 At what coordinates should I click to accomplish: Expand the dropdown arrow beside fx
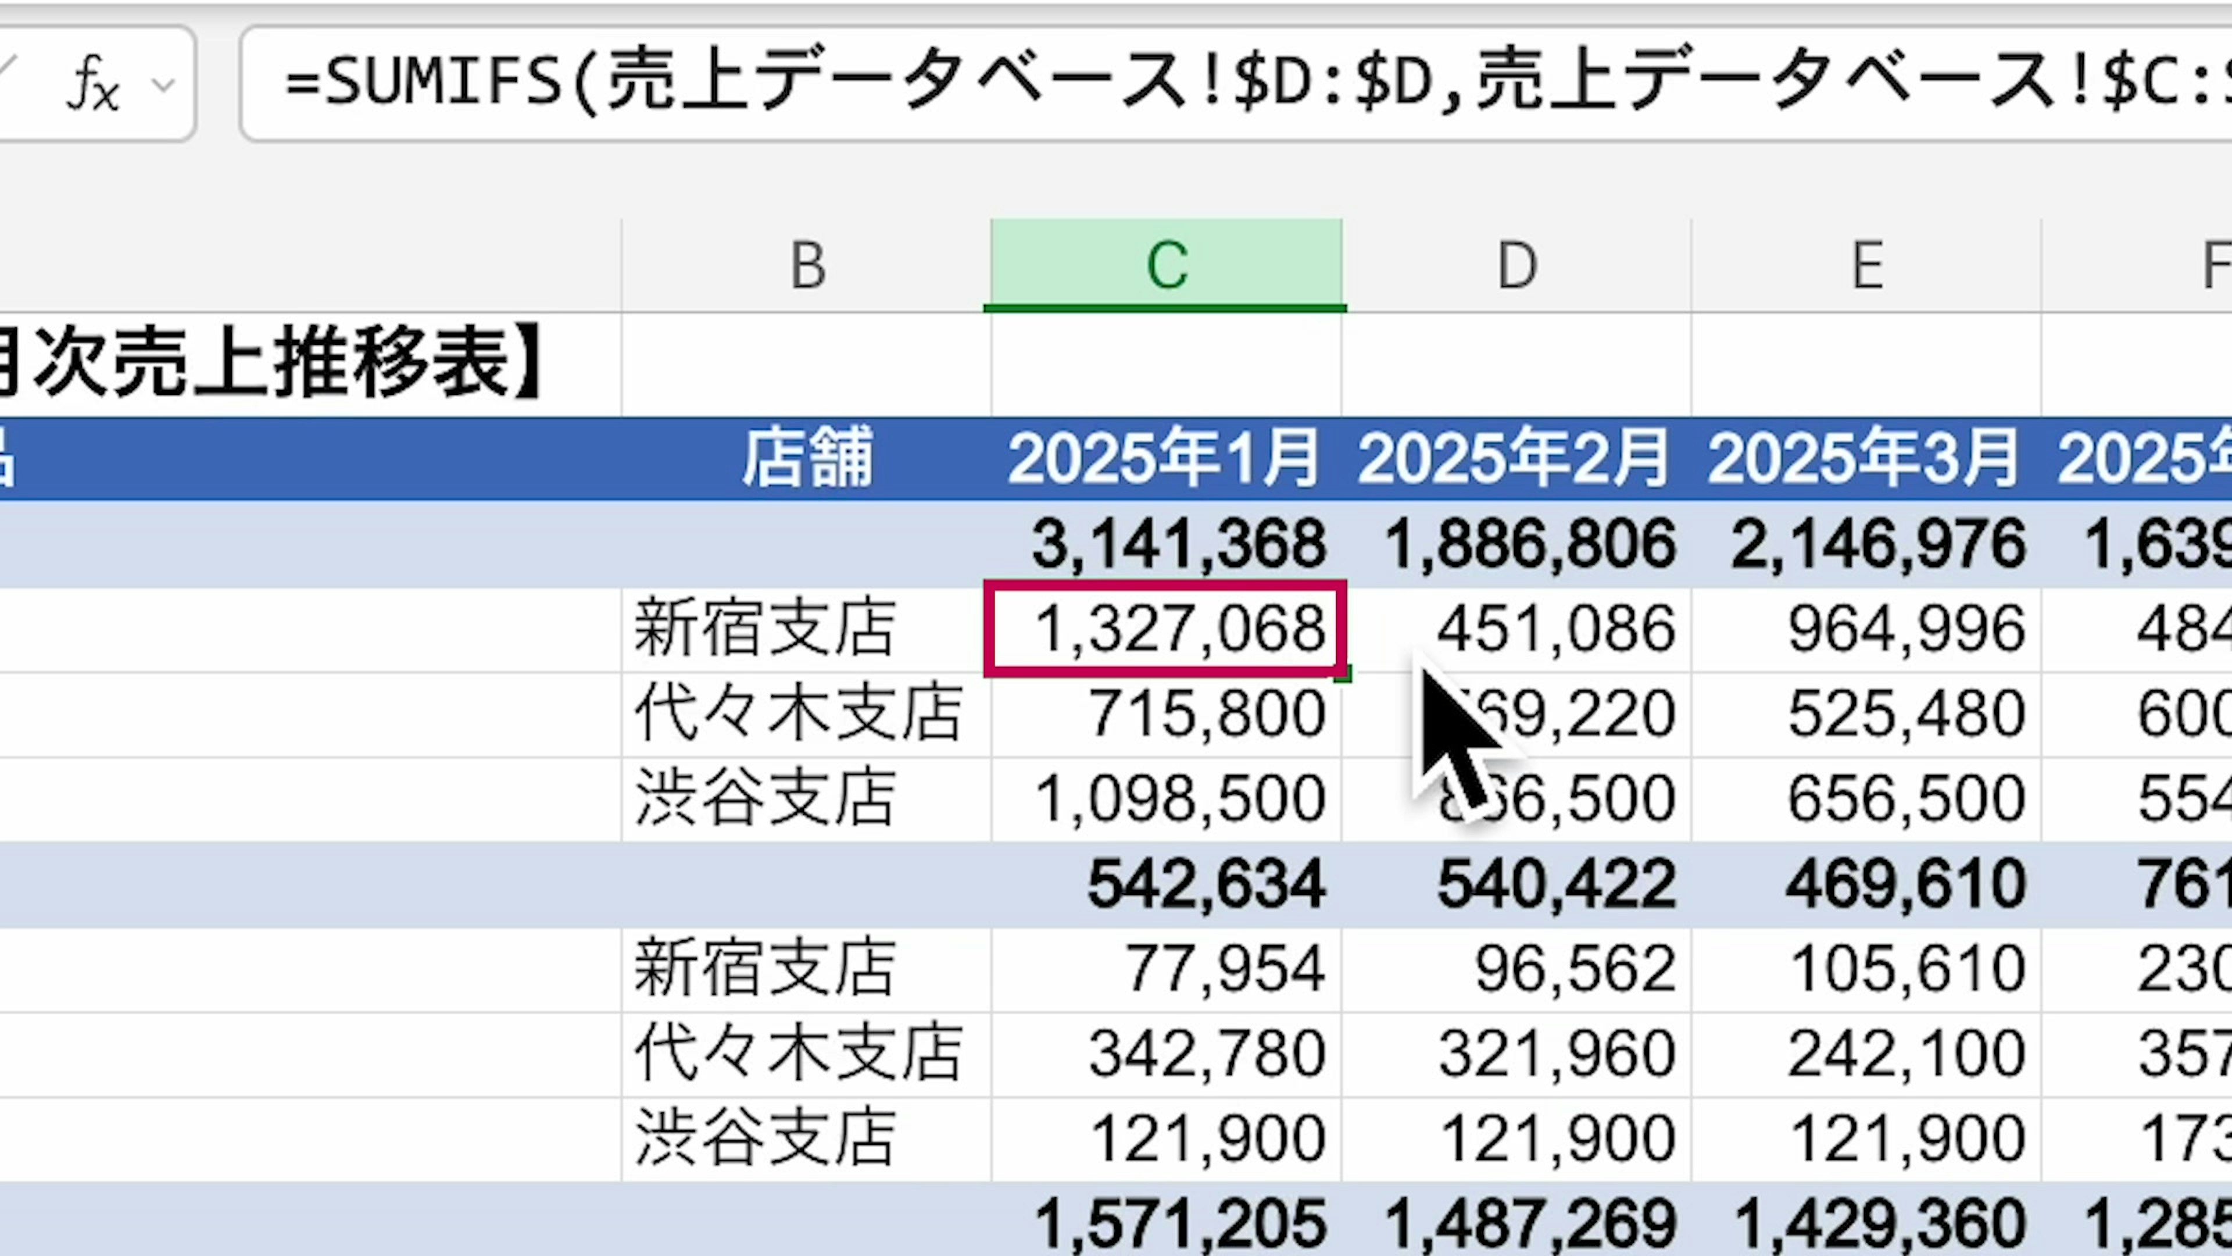pos(163,84)
